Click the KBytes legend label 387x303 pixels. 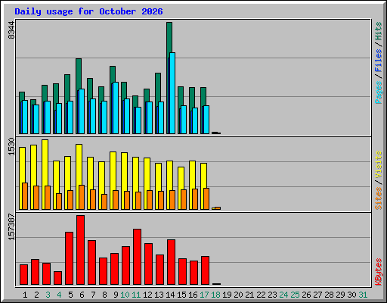[x=378, y=272]
